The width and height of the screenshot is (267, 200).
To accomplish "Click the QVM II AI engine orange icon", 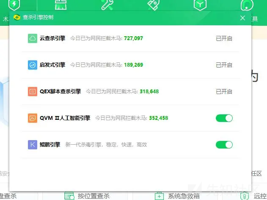I will pos(33,118).
